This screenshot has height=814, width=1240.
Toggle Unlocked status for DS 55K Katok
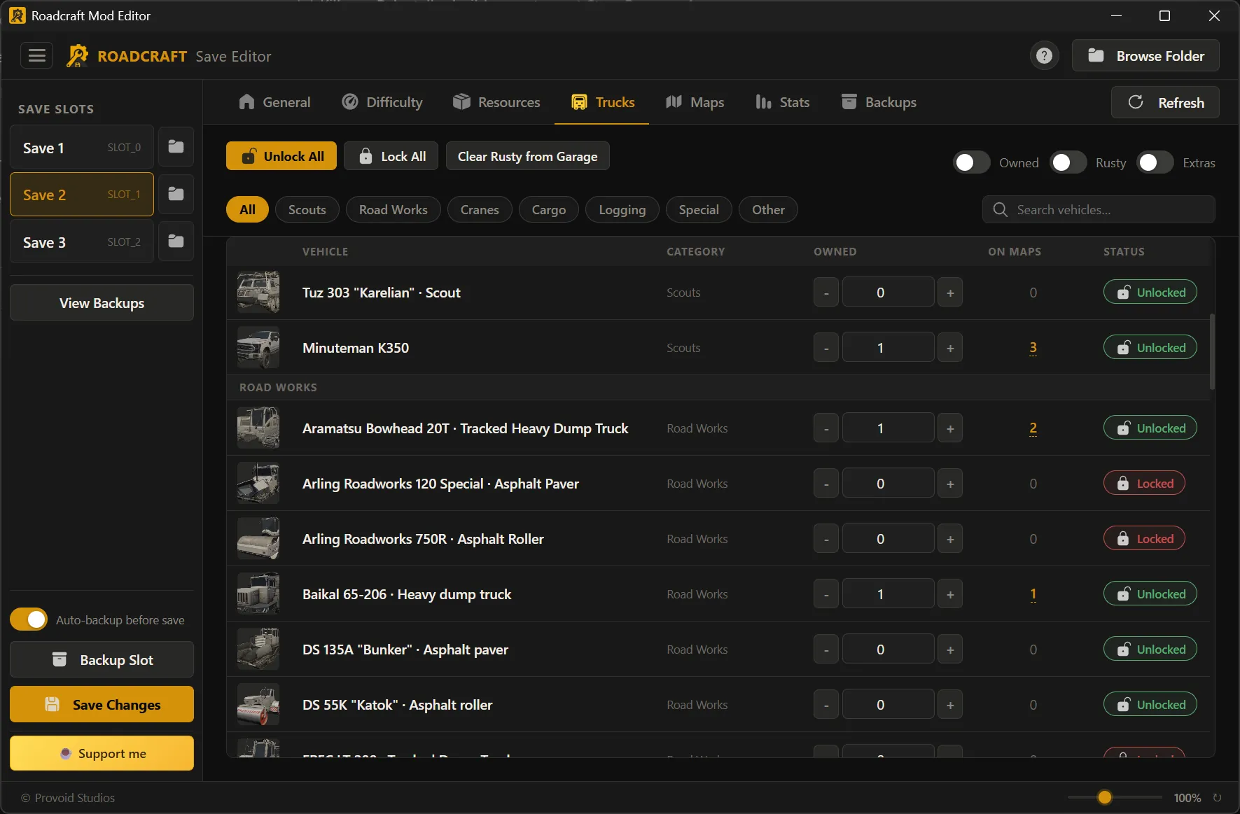click(1150, 704)
